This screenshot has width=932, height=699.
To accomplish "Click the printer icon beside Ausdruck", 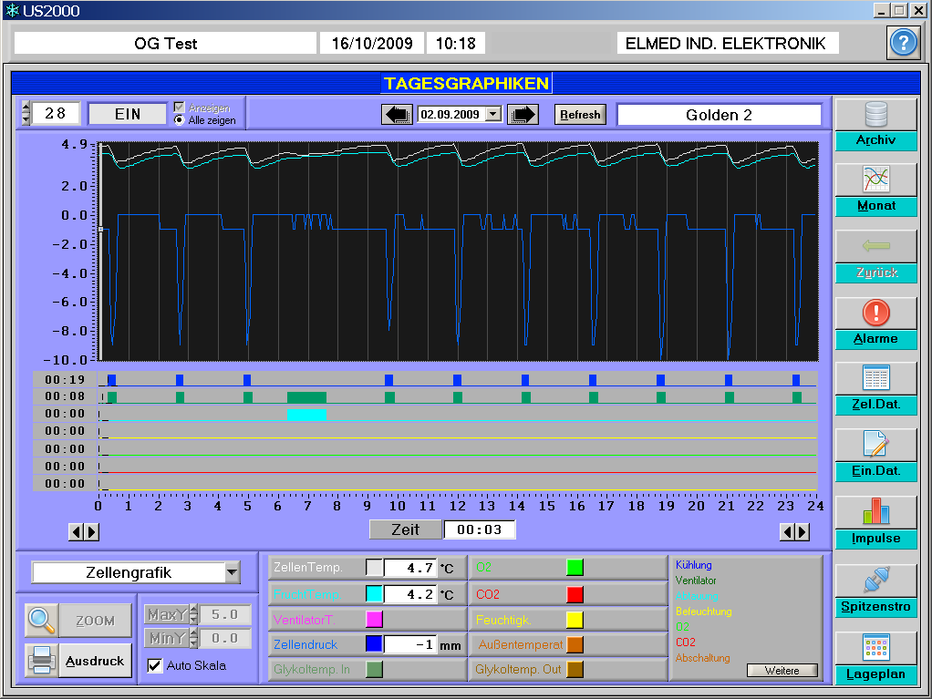I will coord(41,660).
